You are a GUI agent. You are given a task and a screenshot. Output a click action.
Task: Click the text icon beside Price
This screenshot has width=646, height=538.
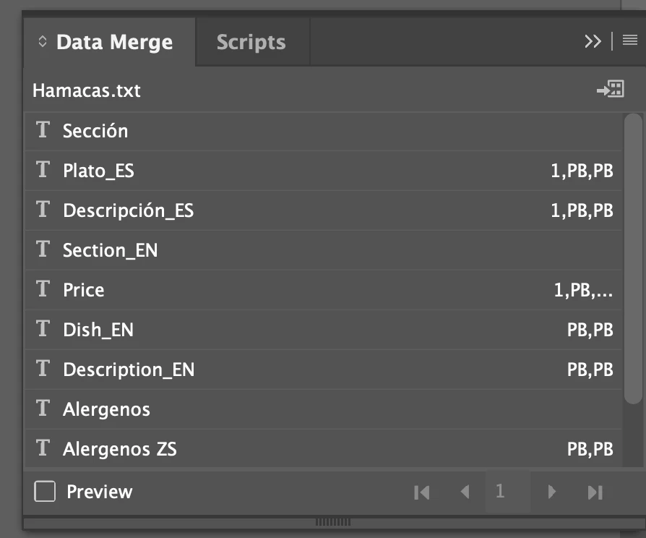43,289
